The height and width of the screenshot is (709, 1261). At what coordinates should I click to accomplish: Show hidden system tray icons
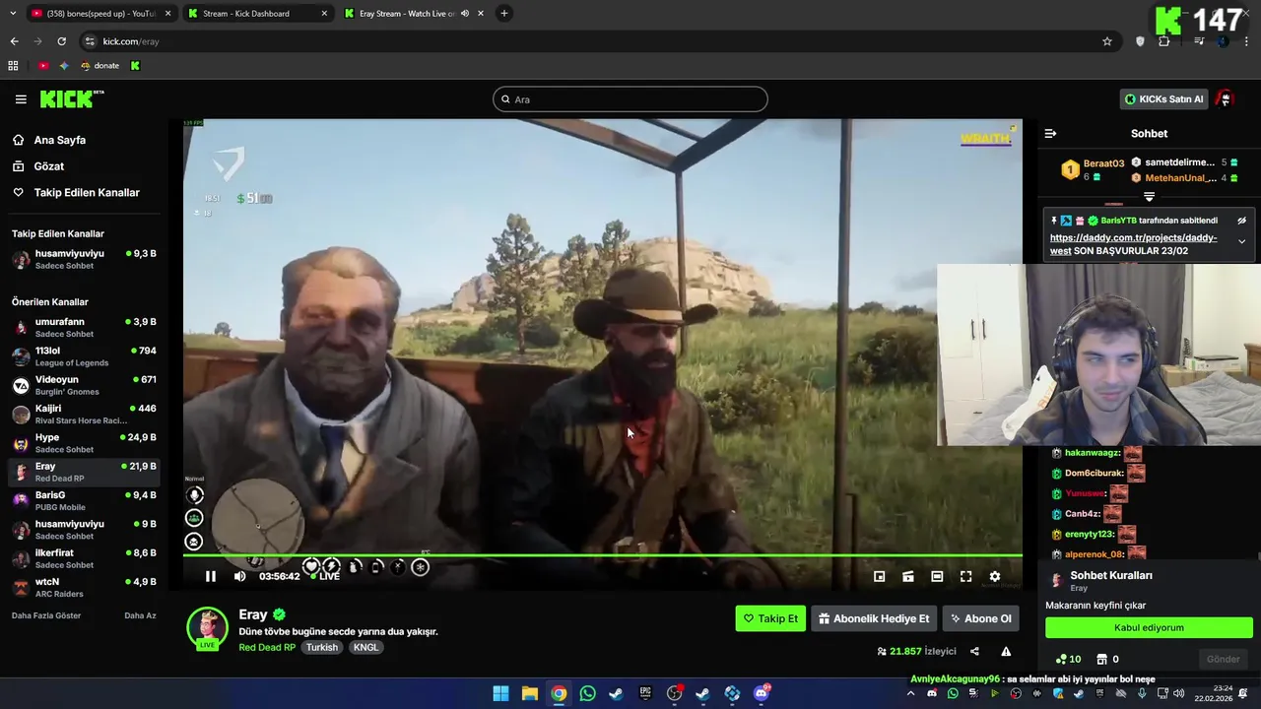(x=910, y=693)
